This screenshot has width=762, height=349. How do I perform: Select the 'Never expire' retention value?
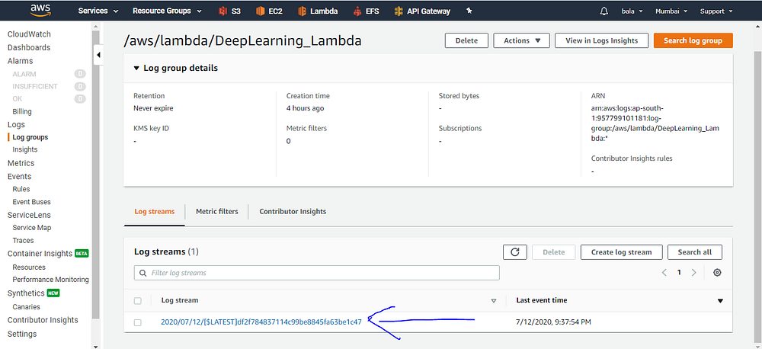(153, 108)
